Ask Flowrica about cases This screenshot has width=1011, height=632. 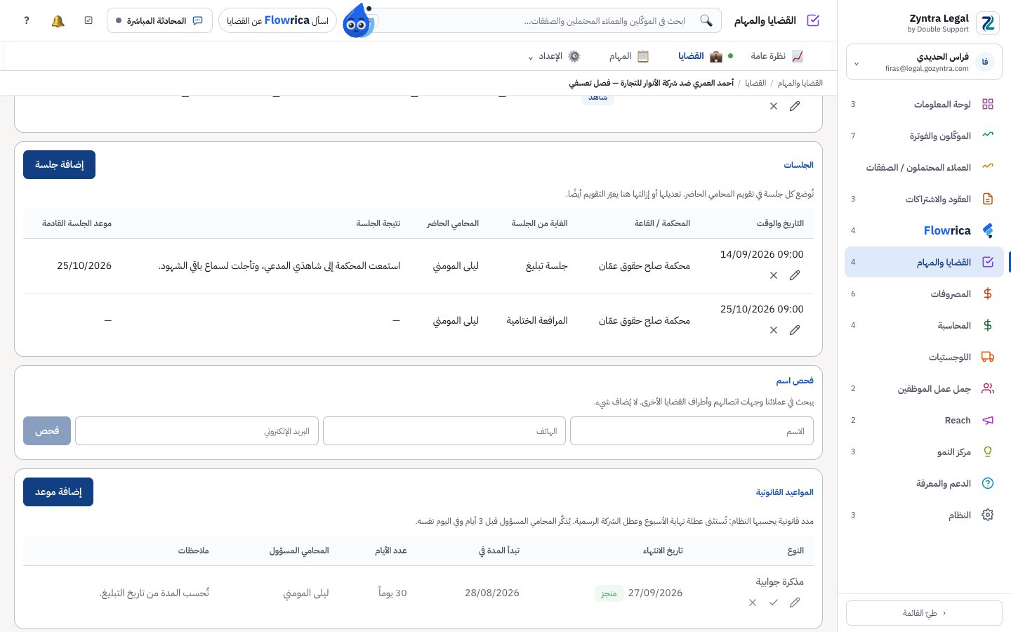[277, 21]
